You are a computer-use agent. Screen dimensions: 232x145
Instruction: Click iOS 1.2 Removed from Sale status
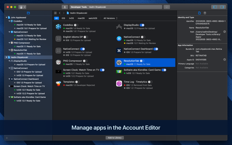(139, 85)
